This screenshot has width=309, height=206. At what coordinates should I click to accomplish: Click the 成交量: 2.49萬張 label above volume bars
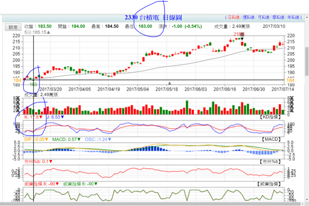point(41,95)
